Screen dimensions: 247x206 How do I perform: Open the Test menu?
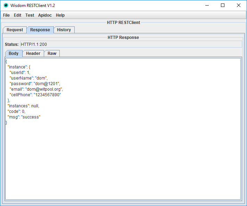[30, 15]
